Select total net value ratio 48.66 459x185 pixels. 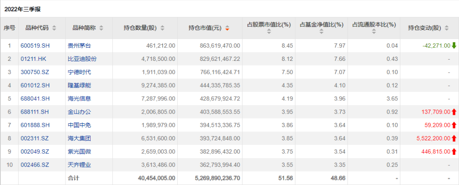point(339,178)
